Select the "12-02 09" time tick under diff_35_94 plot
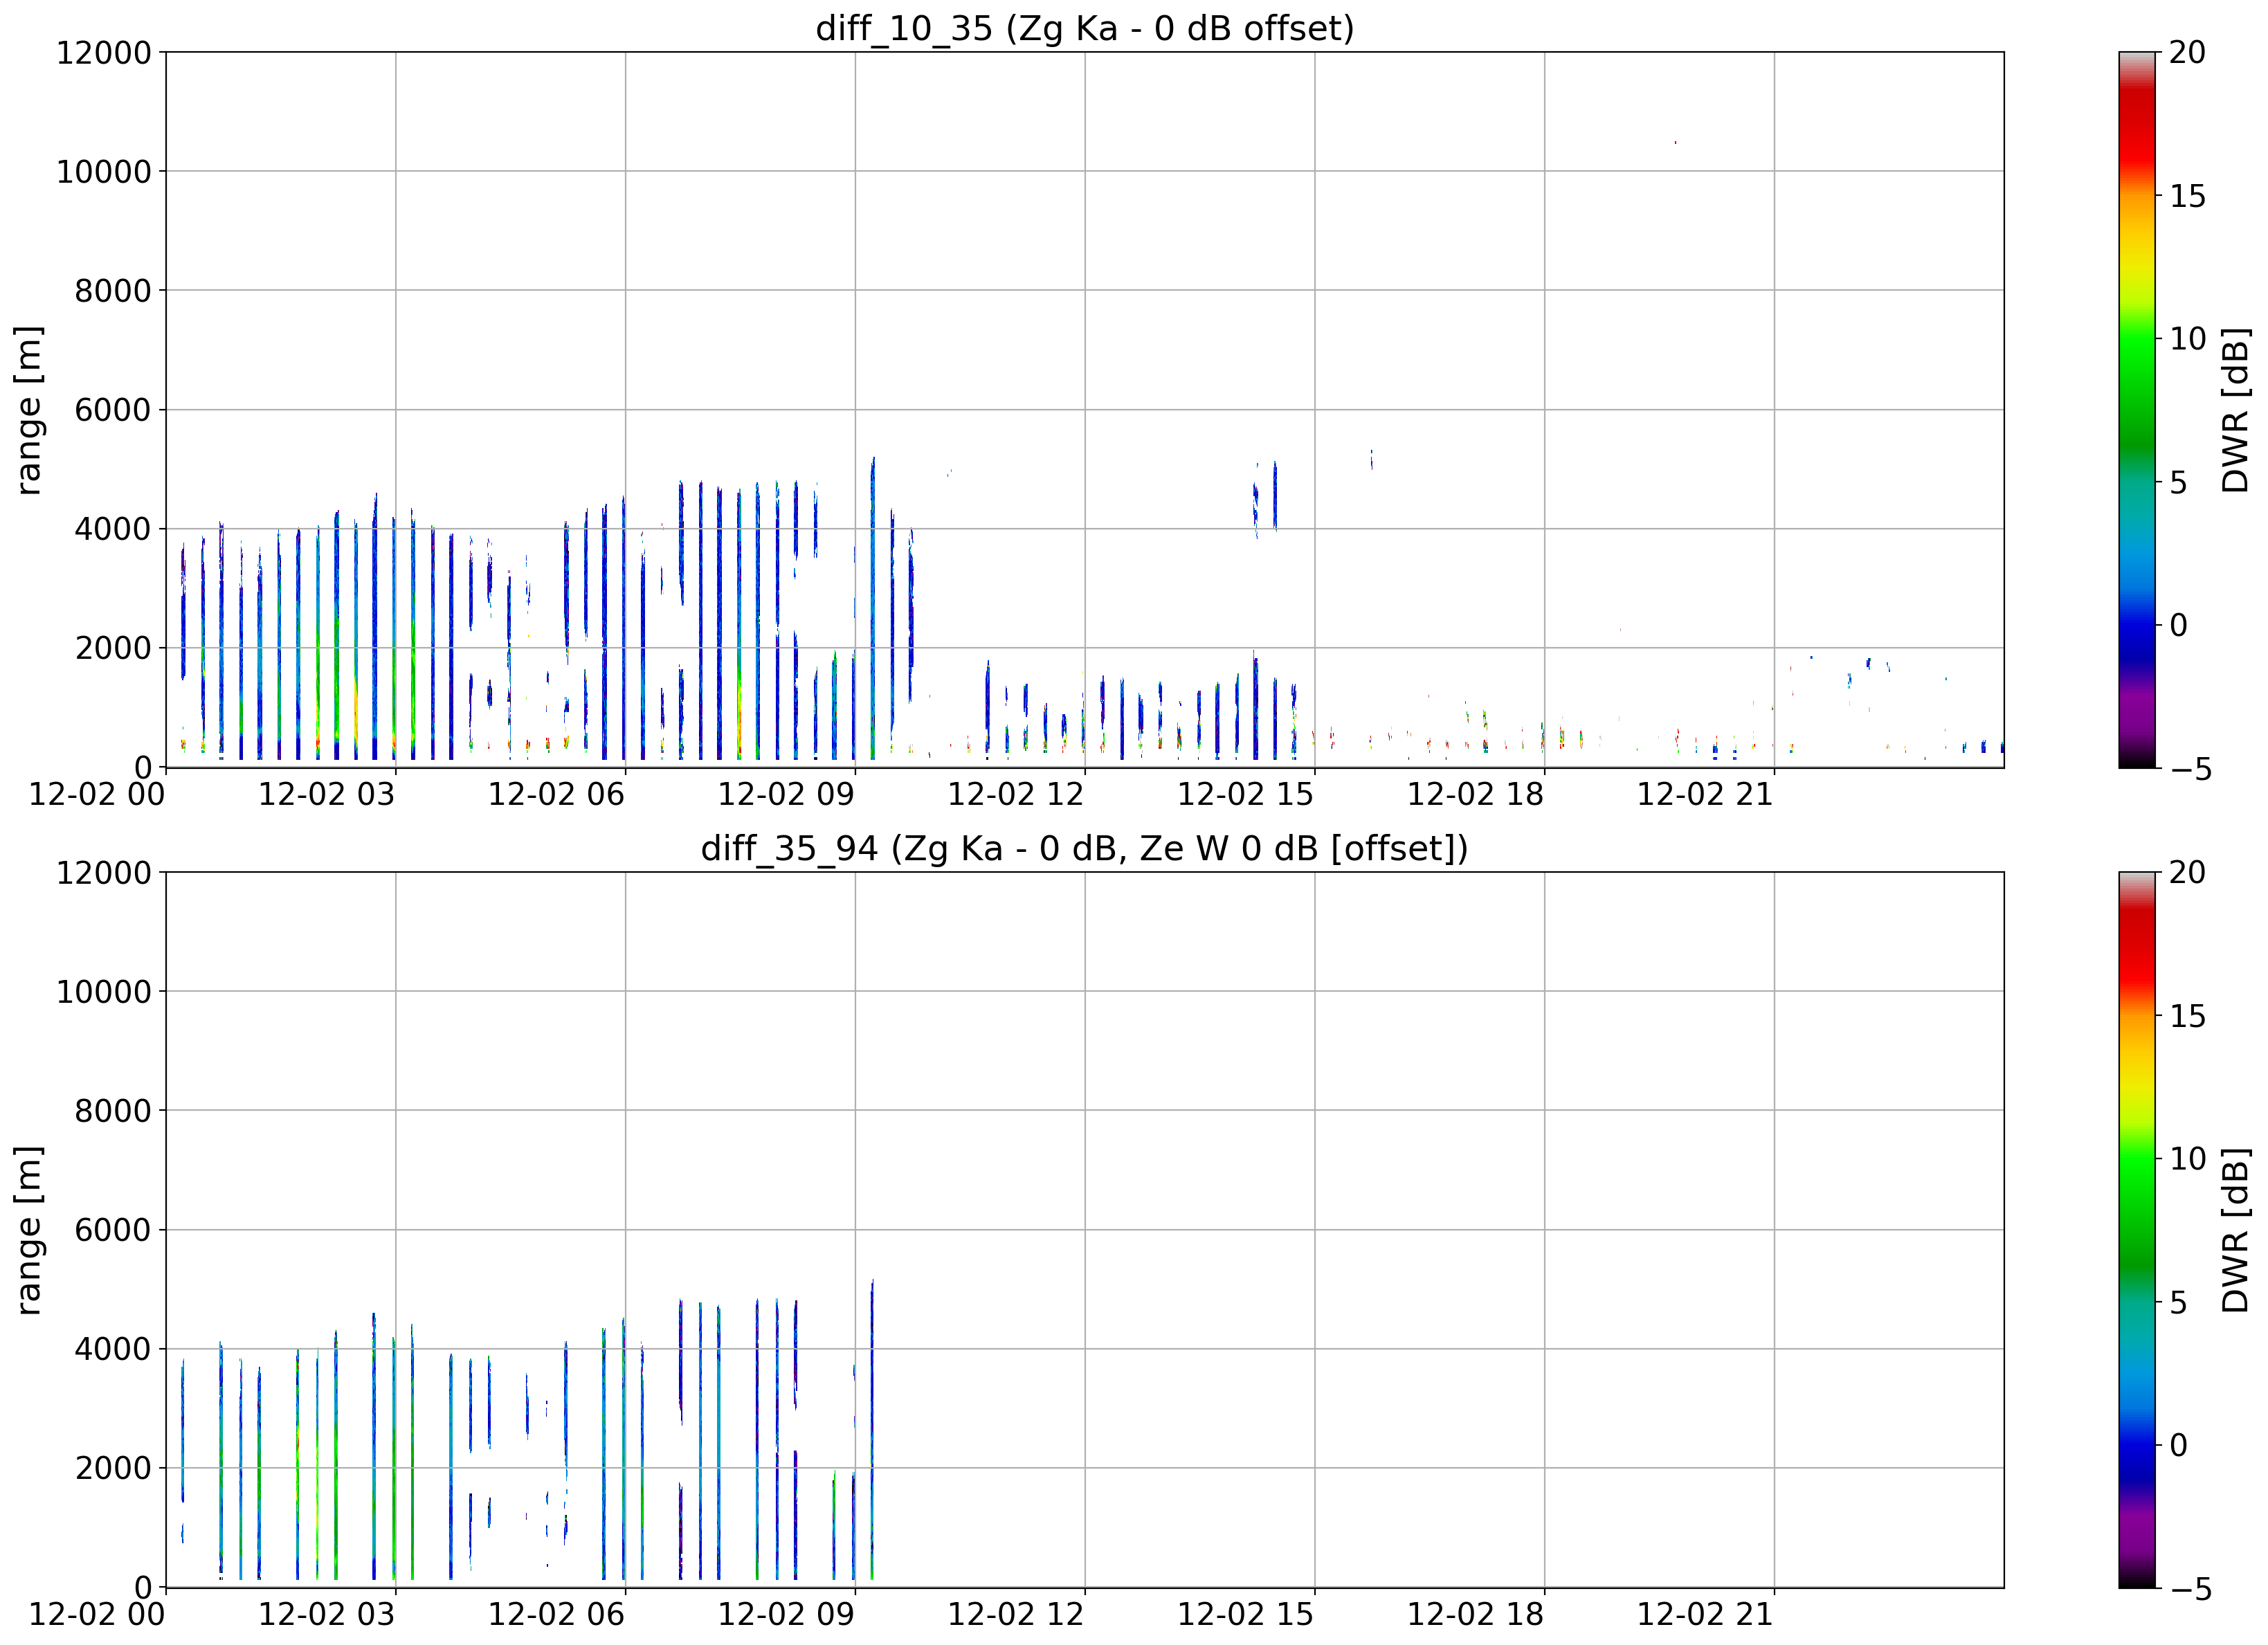2268x1645 pixels. 786,1615
